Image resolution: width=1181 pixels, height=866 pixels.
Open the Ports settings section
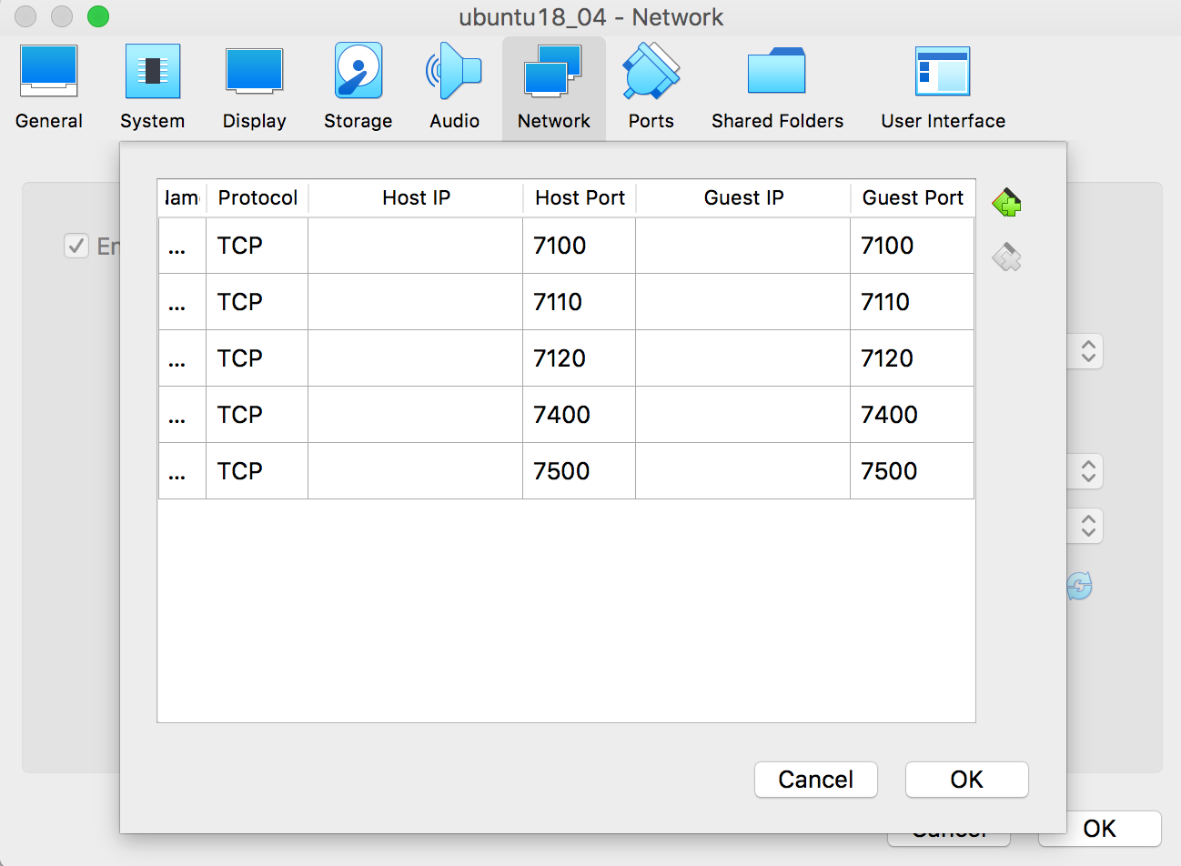coord(651,88)
